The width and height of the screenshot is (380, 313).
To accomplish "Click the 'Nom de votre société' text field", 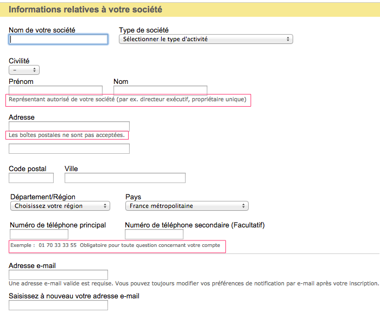I will (59, 39).
